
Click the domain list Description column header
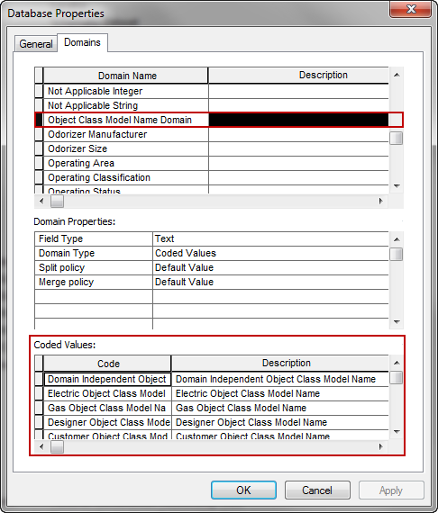coord(299,76)
